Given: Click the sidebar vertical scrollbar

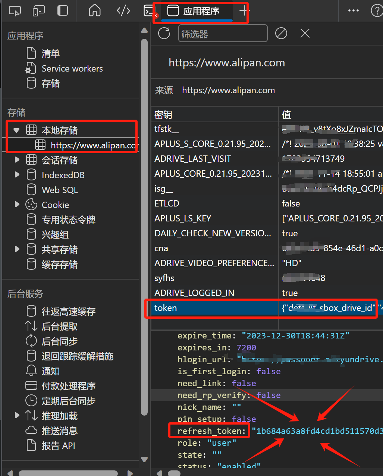Looking at the screenshot, I should 144,227.
